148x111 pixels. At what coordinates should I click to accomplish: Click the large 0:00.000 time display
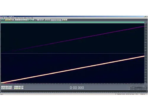77,88
